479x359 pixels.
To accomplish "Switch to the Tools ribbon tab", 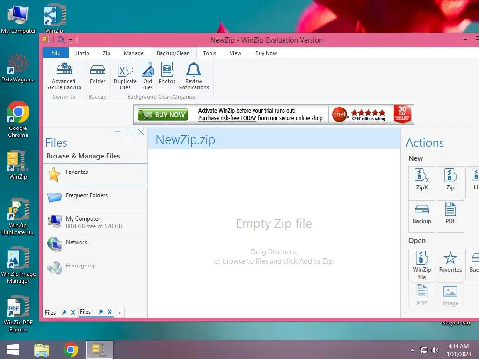I will pos(210,53).
